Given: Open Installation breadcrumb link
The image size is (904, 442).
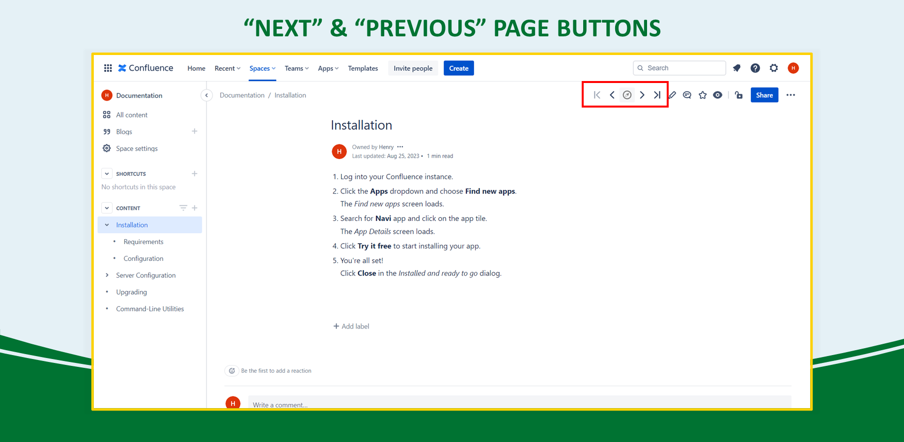Looking at the screenshot, I should click(290, 95).
